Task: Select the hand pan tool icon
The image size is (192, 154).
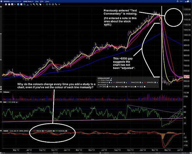Action: (40, 4)
